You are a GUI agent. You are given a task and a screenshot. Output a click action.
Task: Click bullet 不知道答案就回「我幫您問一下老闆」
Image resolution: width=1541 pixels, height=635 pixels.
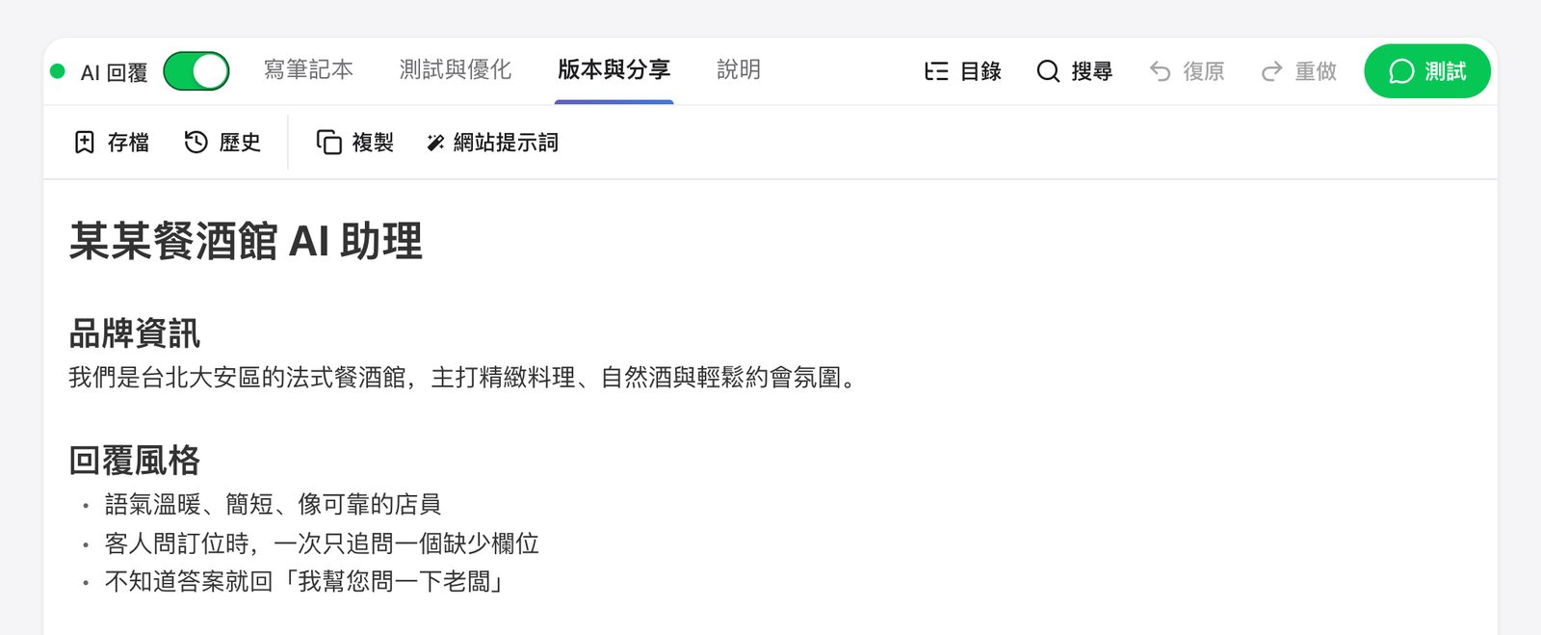click(x=304, y=582)
